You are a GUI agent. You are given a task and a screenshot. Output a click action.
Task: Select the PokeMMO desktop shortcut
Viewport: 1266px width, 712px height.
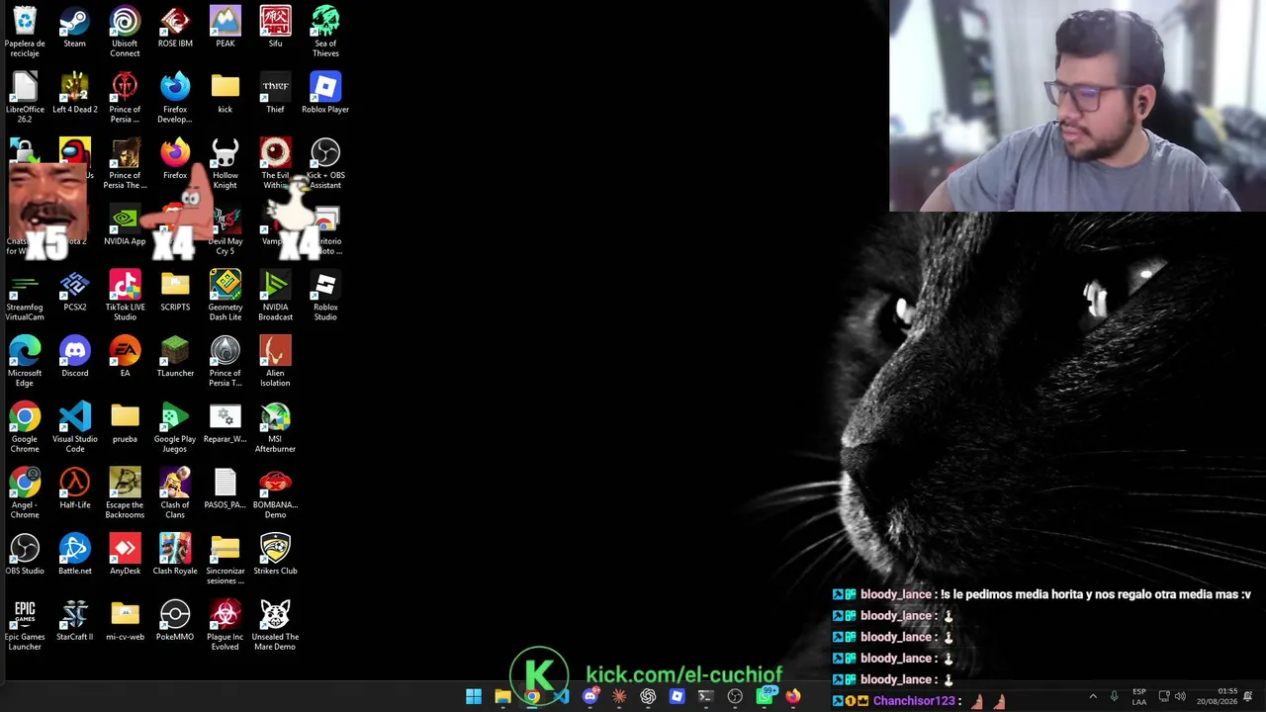[x=175, y=622]
